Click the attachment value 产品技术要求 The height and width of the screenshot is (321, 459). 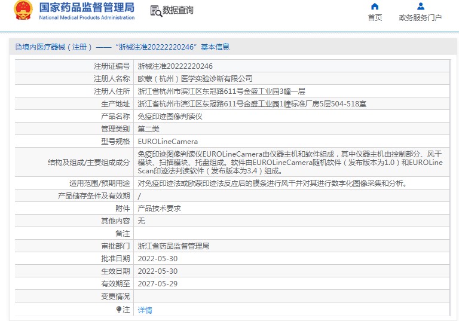[x=159, y=208]
